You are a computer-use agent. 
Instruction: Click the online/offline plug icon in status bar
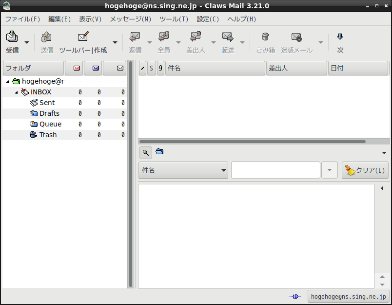(295, 296)
